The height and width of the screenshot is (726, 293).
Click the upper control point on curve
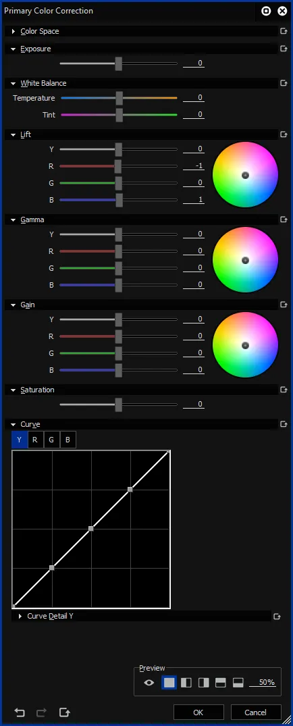coord(130,490)
